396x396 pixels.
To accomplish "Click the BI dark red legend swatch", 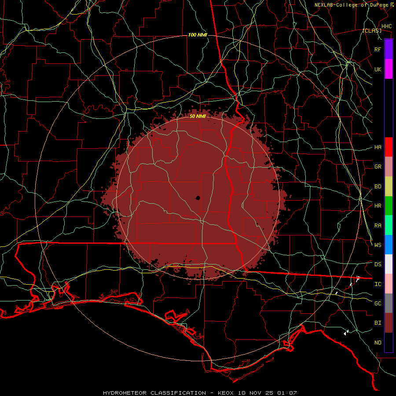I will [x=389, y=323].
